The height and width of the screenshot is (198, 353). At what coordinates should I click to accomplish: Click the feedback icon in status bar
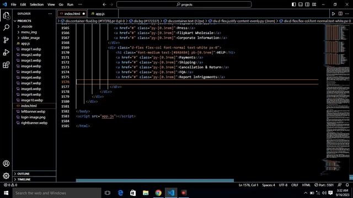point(340,185)
